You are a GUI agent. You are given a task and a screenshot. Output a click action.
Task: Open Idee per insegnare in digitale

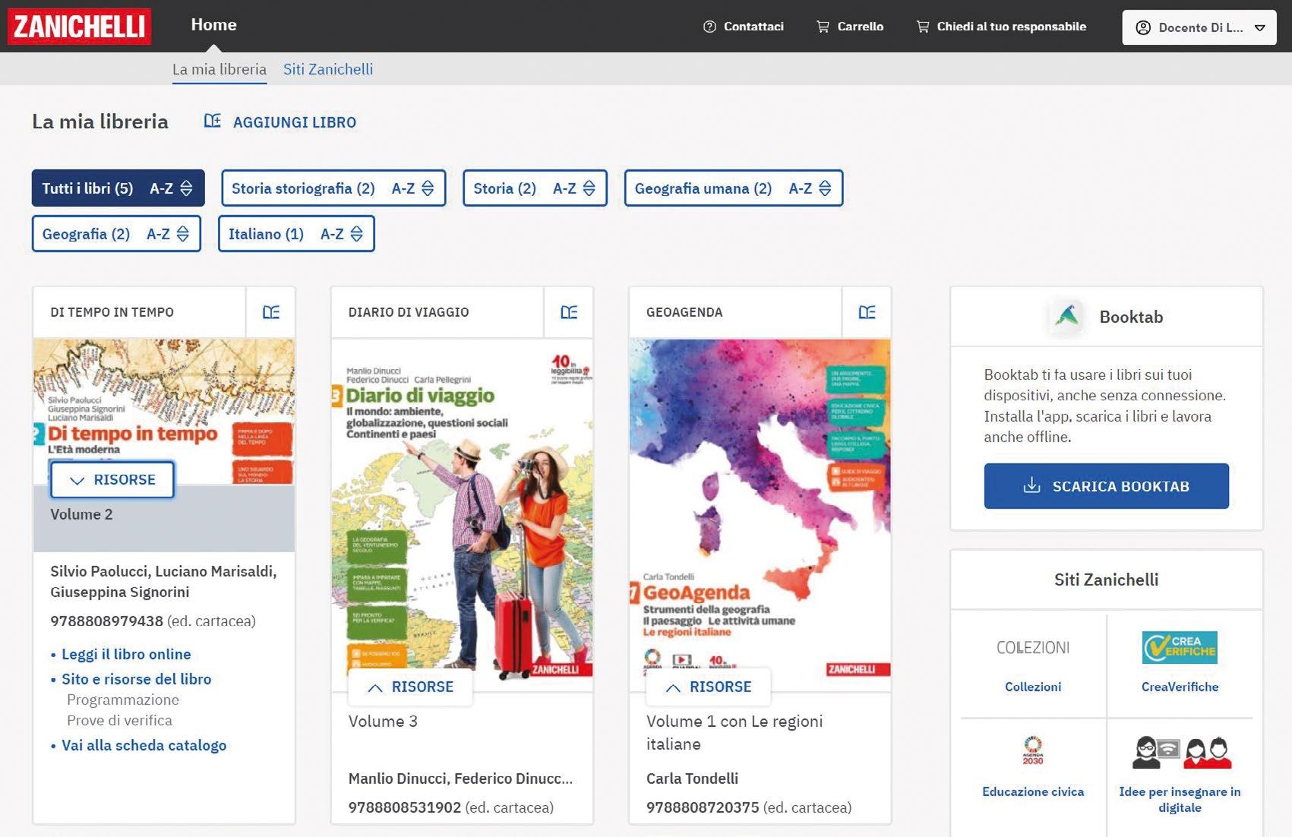(1180, 799)
